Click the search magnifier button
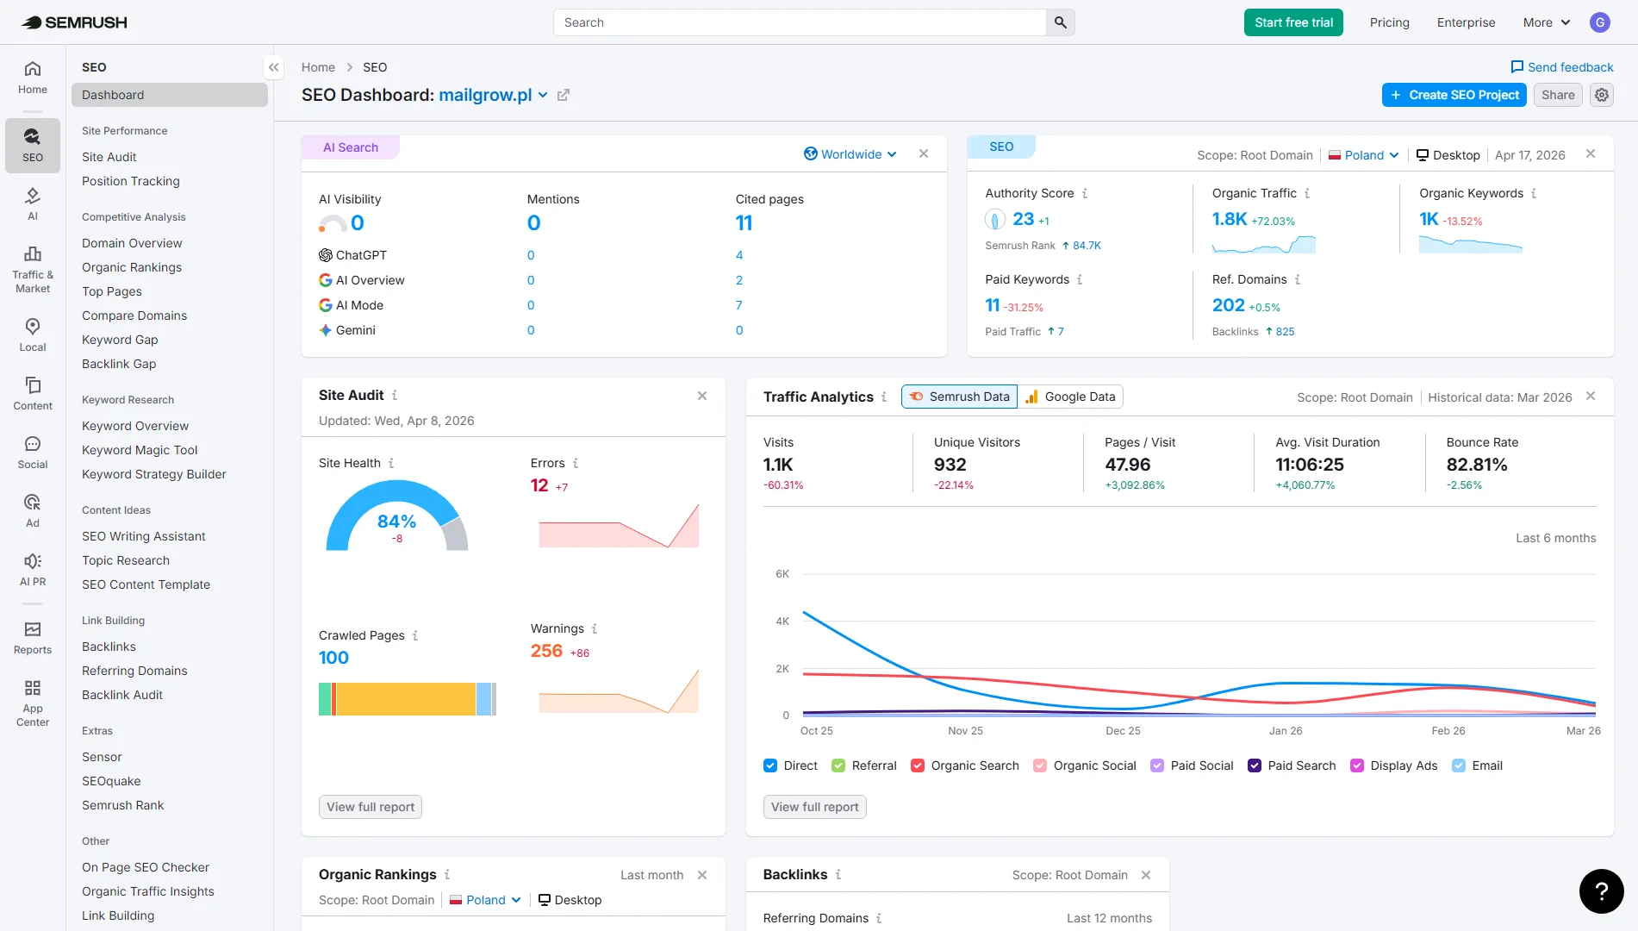The width and height of the screenshot is (1638, 931). [x=1060, y=22]
